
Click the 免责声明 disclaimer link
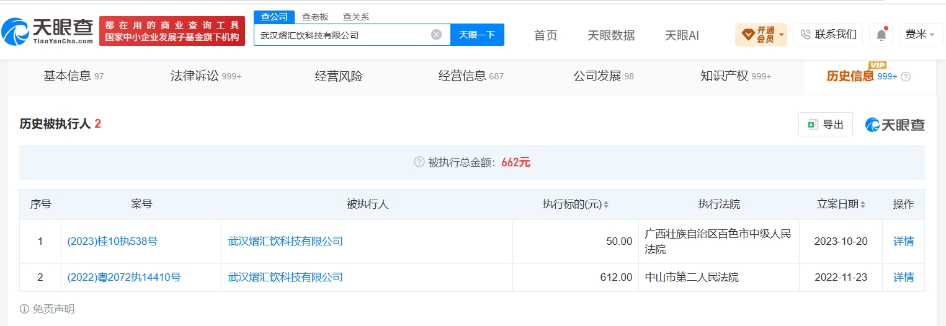tap(53, 309)
